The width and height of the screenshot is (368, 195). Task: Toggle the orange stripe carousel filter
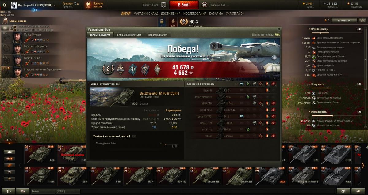10,165
